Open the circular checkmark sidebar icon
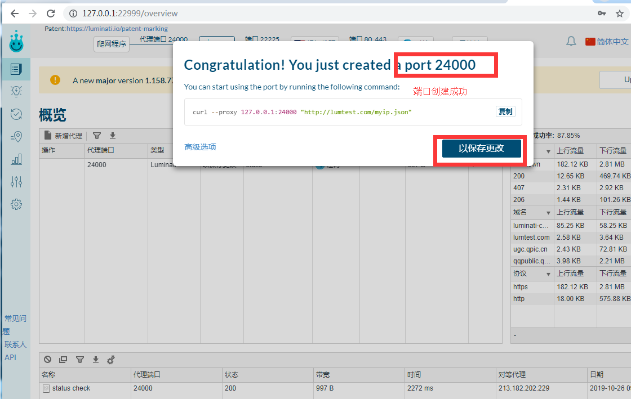The height and width of the screenshot is (399, 631). 16,114
